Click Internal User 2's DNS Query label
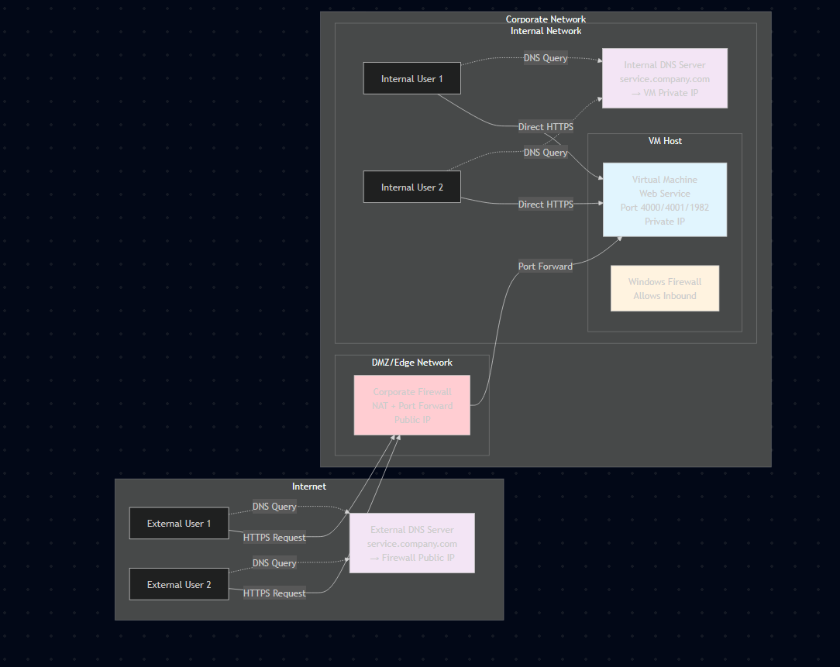This screenshot has height=667, width=840. point(546,152)
